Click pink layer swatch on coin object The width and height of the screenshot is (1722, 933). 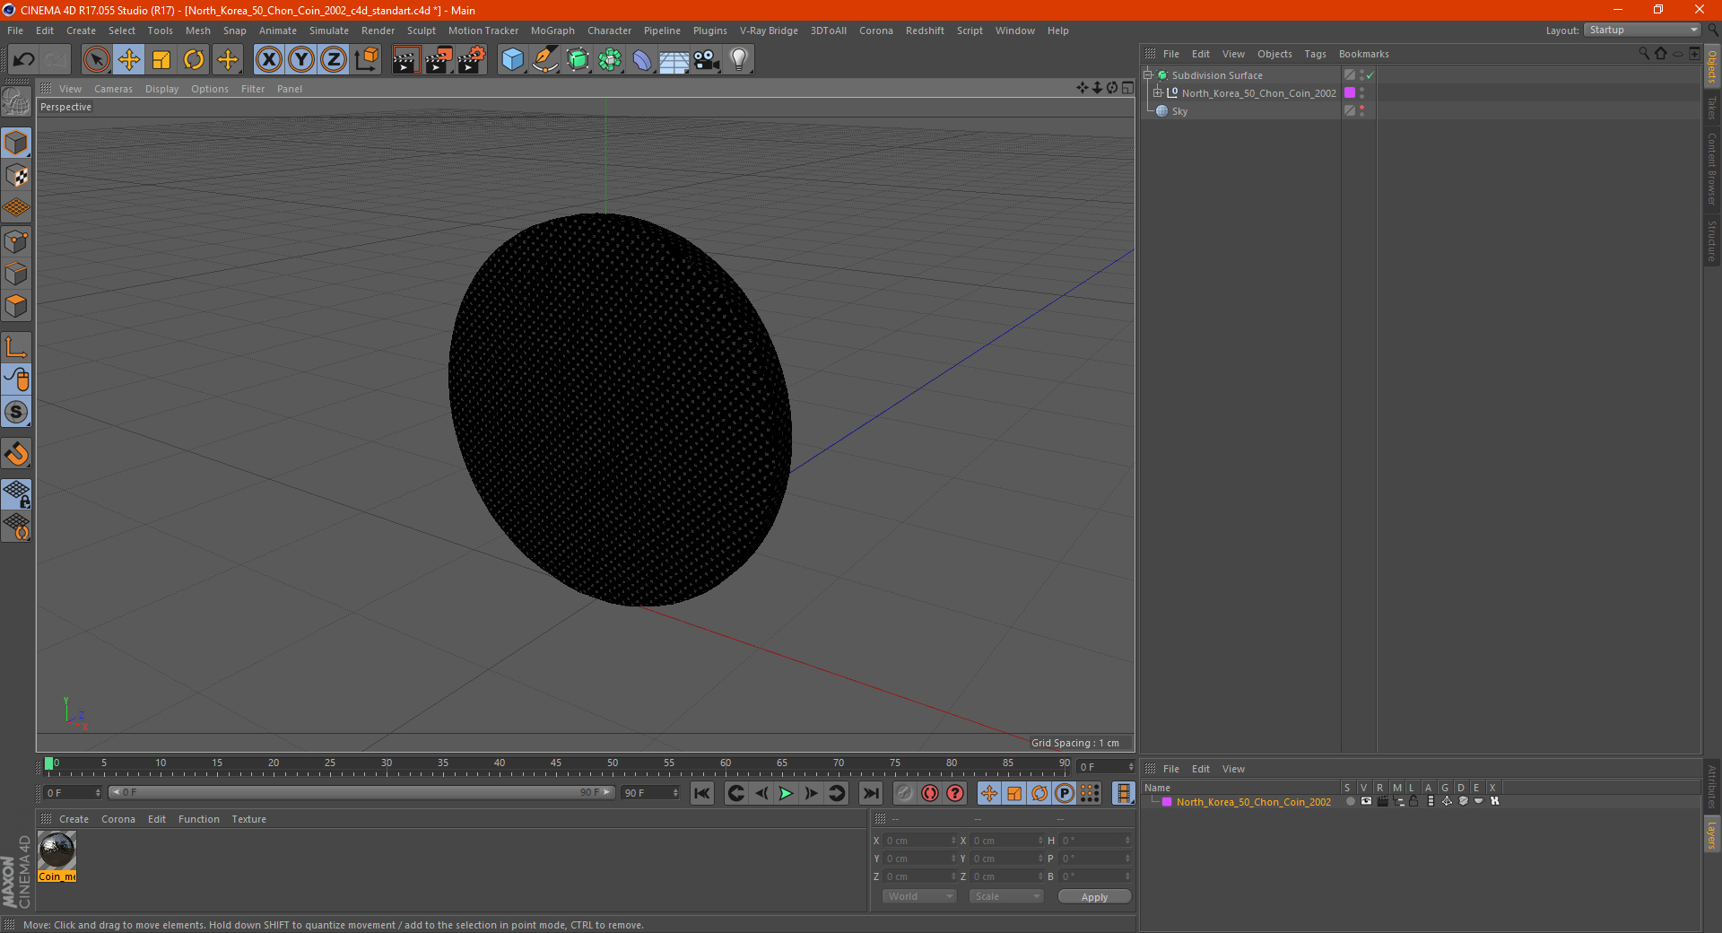pos(1350,93)
